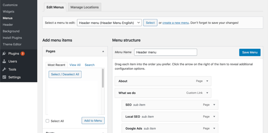Click the Select / Deselect All button
Image resolution: width=268 pixels, height=133 pixels.
pos(65,74)
